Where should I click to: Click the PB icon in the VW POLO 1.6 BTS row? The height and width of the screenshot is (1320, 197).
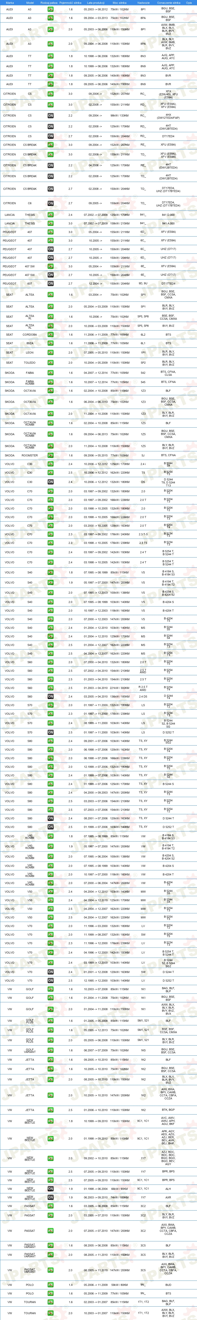51,1293
